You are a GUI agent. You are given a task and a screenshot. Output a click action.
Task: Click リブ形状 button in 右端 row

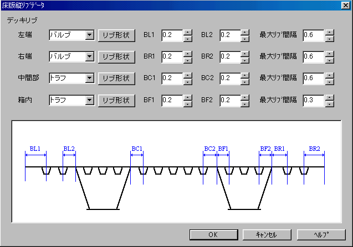(116, 57)
